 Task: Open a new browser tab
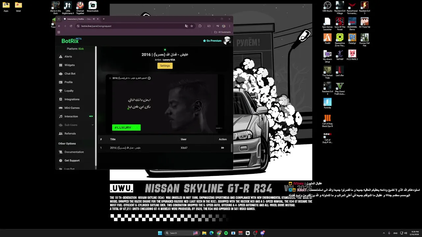104,19
